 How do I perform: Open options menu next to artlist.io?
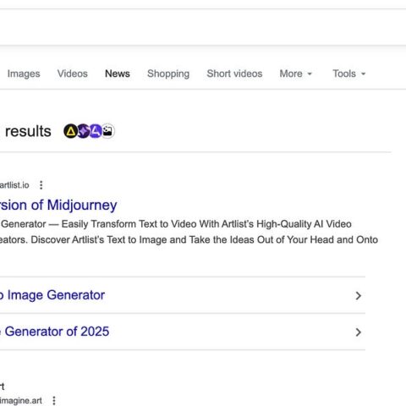tap(41, 185)
